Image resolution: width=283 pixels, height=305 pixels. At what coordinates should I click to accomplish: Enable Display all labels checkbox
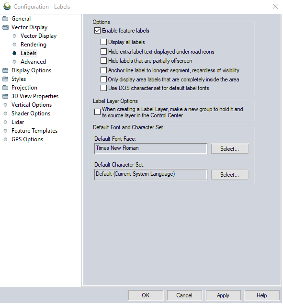click(103, 42)
